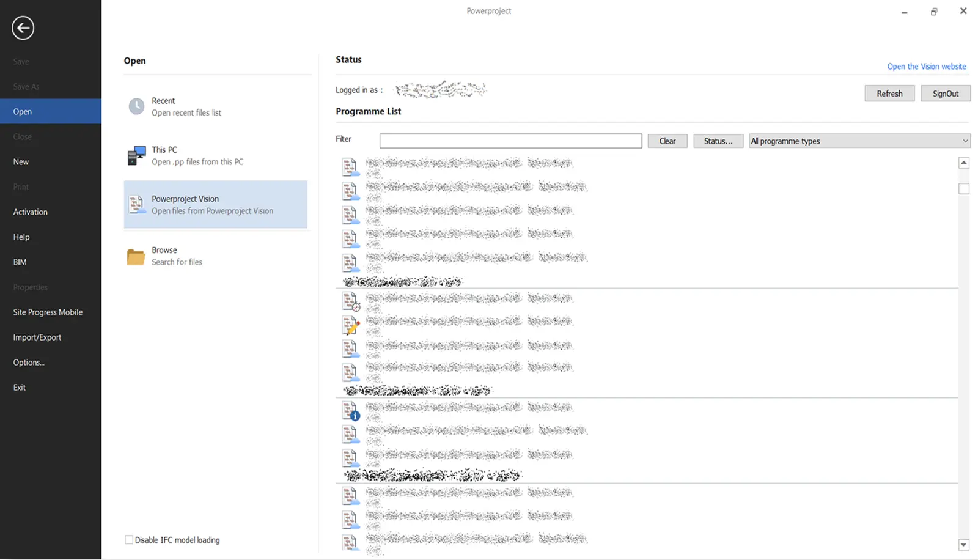Enable Disable IFC model loading checkbox

129,540
